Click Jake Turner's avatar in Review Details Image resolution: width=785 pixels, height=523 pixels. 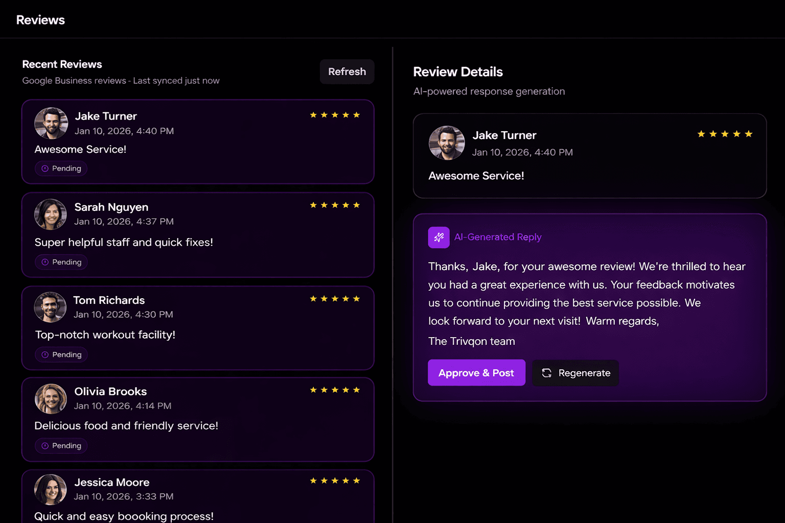coord(447,143)
